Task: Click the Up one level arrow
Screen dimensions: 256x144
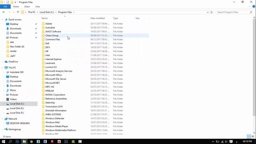Action: click(18, 12)
